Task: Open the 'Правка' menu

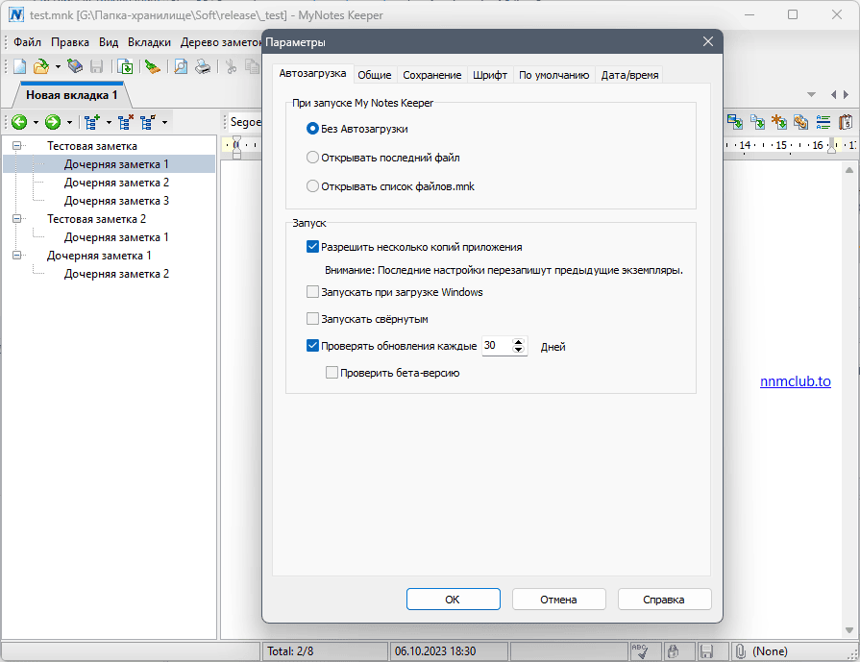Action: 70,42
